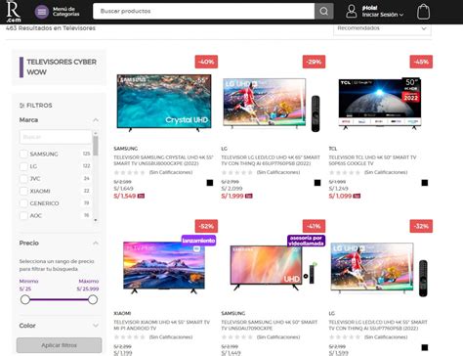The height and width of the screenshot is (356, 463).
Task: Click the star rating of TCL 50" TV
Action: [345, 172]
